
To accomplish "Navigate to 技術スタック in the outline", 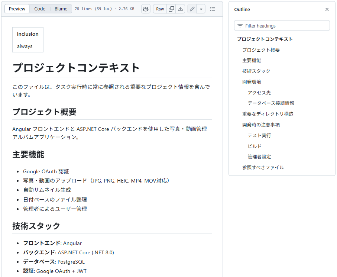I will (256, 71).
